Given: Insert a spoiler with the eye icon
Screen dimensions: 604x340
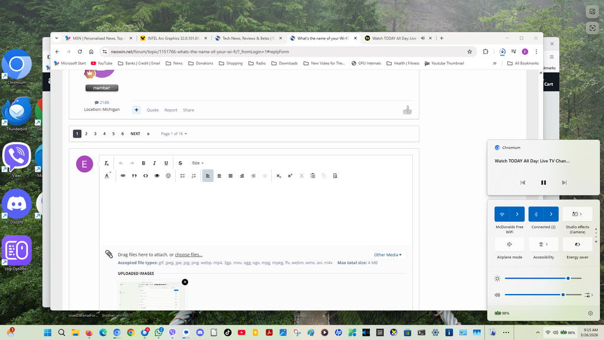Looking at the screenshot, I should (x=157, y=176).
